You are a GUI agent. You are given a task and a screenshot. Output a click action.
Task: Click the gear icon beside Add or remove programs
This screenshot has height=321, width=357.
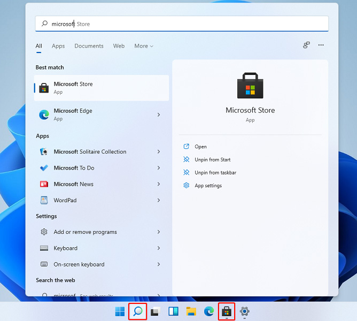[x=44, y=232]
